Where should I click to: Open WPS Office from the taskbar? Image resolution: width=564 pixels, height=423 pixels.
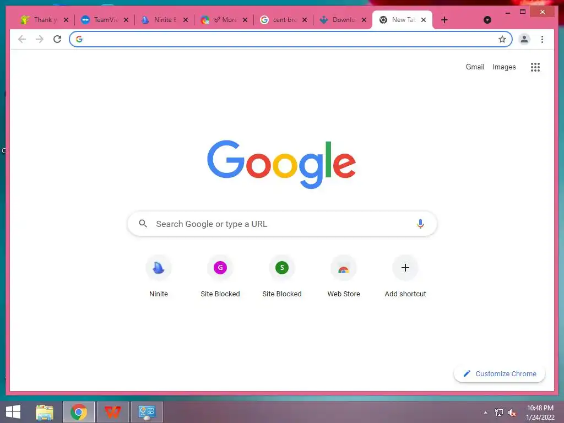112,412
